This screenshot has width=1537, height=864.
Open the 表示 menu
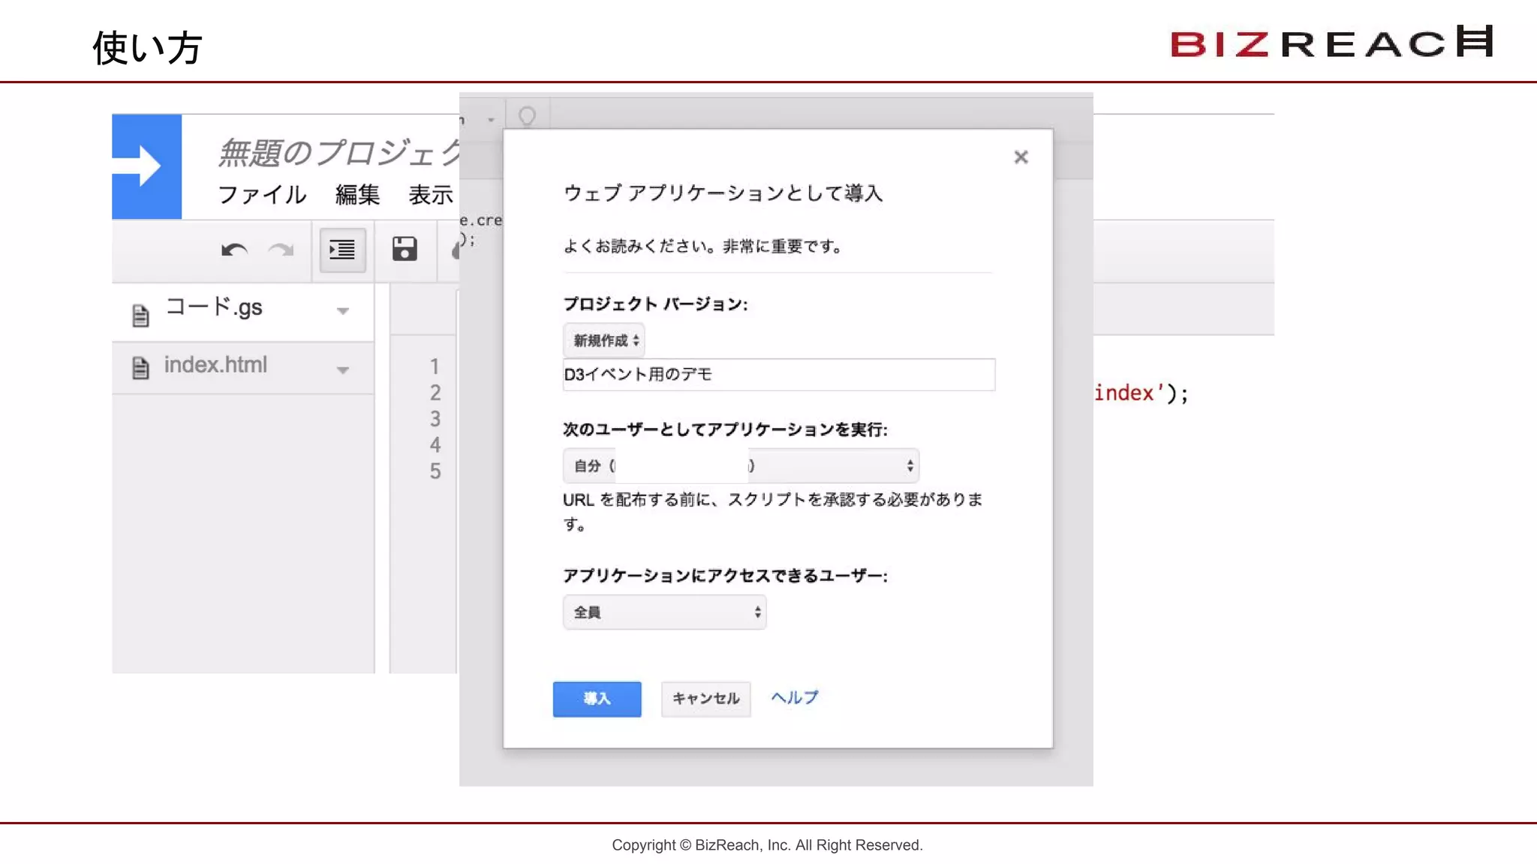tap(431, 195)
